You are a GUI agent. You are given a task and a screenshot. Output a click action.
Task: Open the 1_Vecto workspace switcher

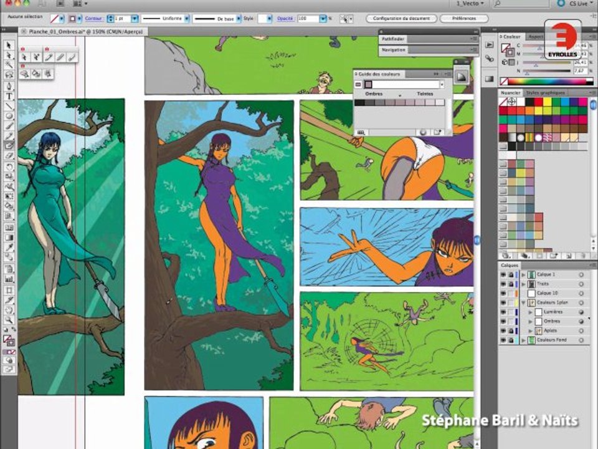[x=470, y=4]
